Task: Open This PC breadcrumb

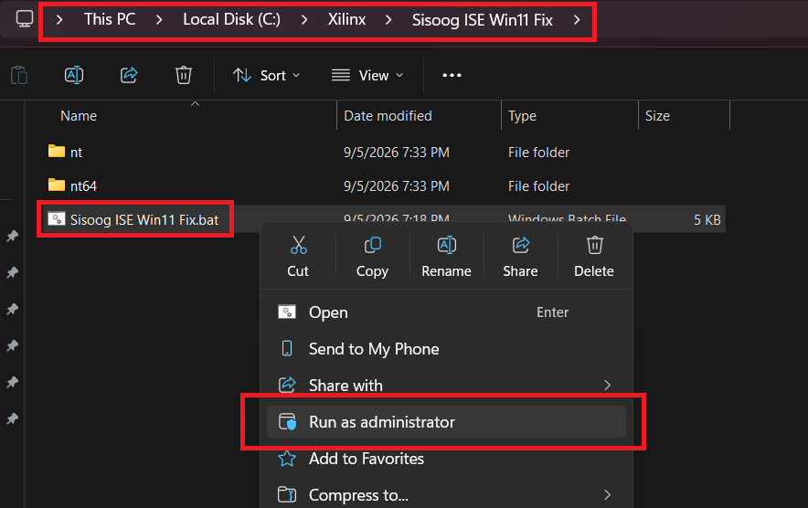Action: (110, 19)
